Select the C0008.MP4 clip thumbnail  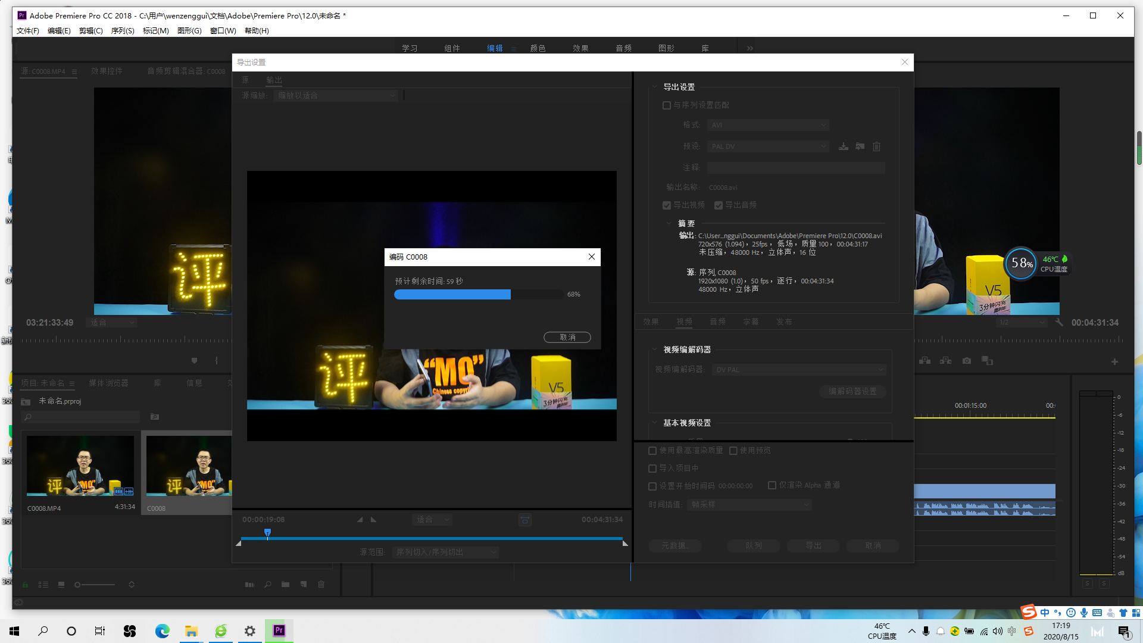tap(80, 466)
